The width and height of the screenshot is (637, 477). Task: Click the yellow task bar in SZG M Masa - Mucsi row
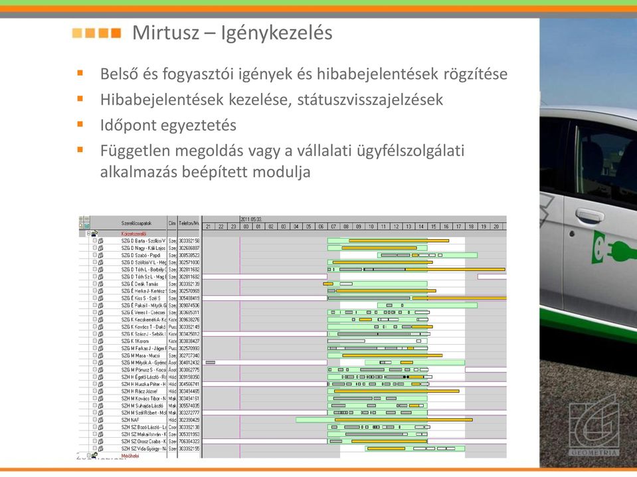coord(393,355)
